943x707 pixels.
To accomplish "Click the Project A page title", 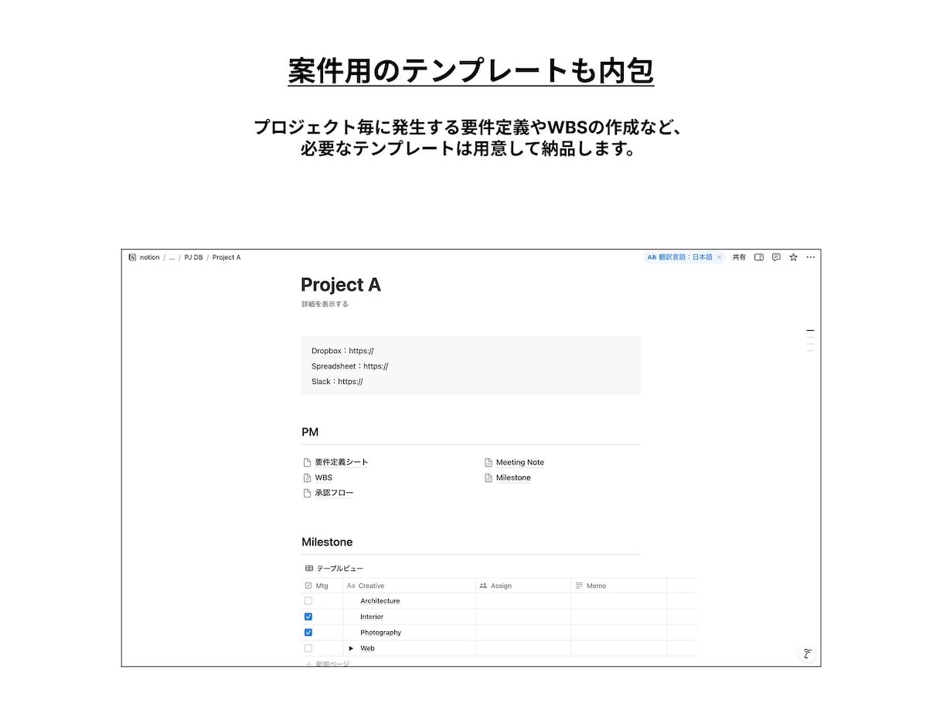I will pyautogui.click(x=341, y=285).
